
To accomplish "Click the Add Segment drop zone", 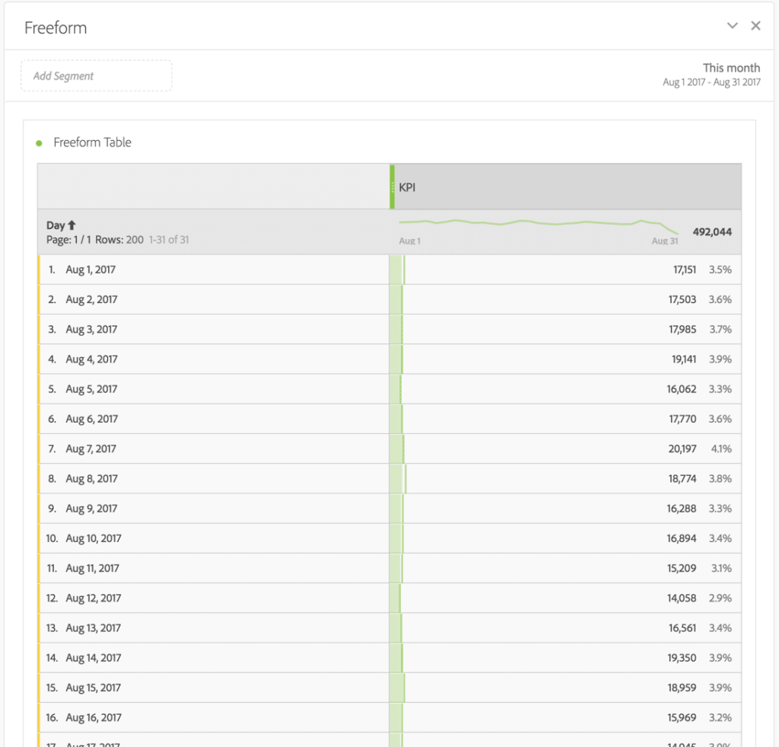I will [x=96, y=75].
